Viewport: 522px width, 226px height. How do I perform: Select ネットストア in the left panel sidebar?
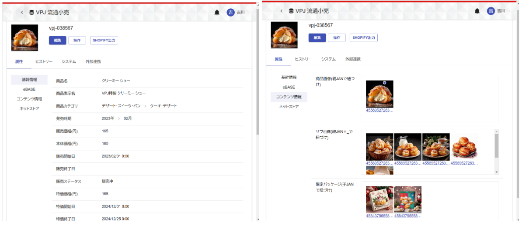click(x=29, y=108)
